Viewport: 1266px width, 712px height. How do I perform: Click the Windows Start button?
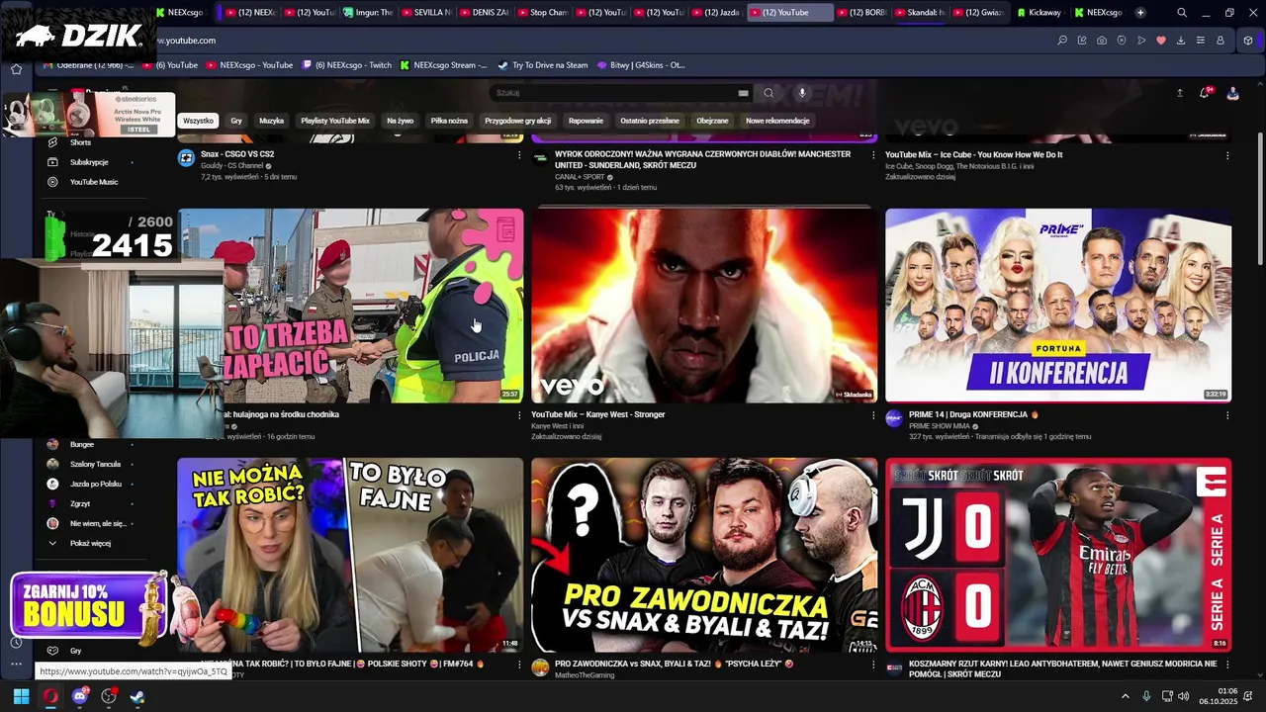21,696
